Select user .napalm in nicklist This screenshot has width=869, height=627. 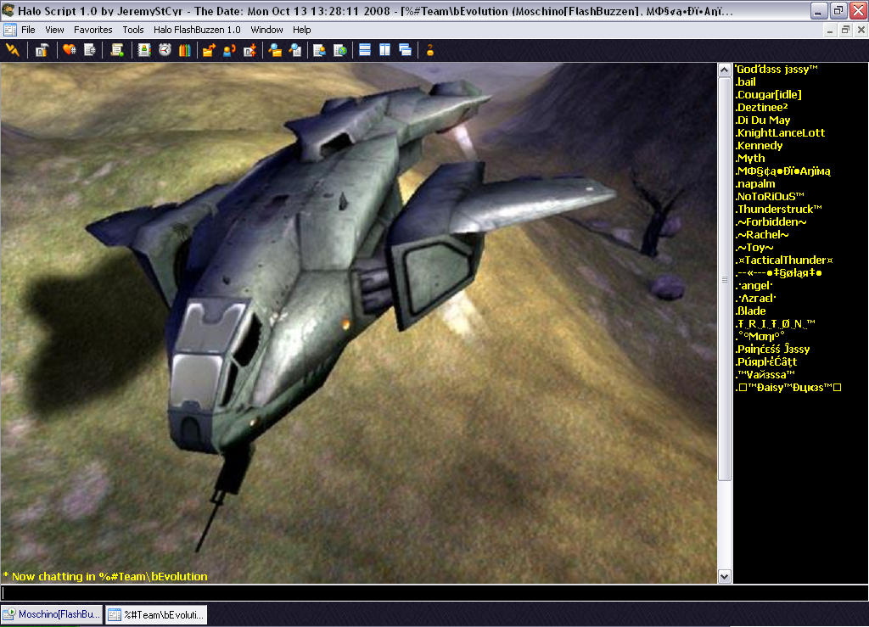tap(755, 184)
